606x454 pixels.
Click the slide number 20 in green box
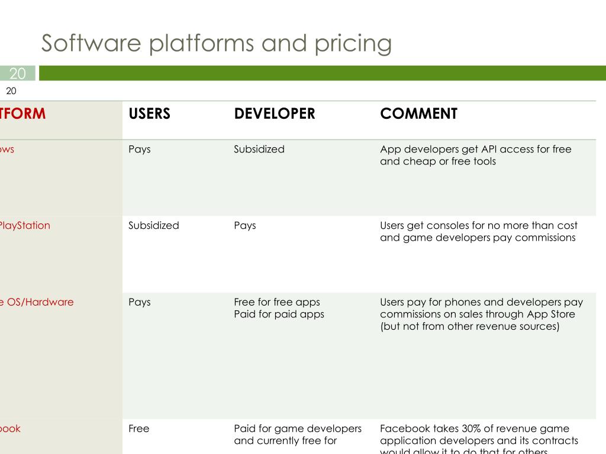[17, 73]
